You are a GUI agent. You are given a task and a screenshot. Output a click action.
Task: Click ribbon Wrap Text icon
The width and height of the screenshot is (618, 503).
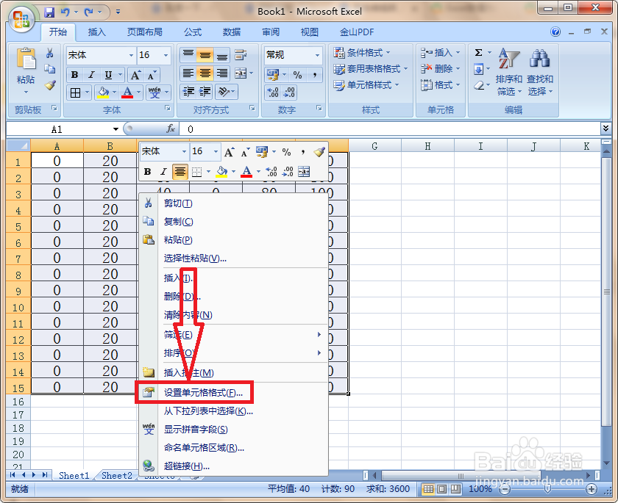[x=241, y=55]
